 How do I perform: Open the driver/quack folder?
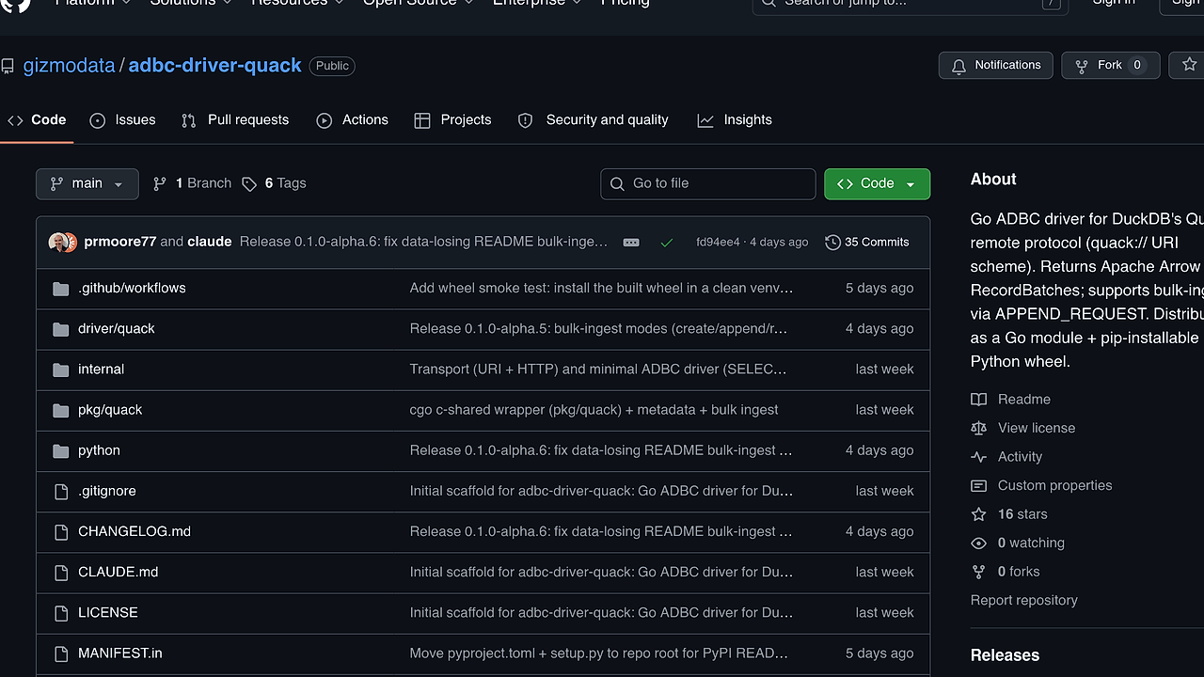coord(117,328)
